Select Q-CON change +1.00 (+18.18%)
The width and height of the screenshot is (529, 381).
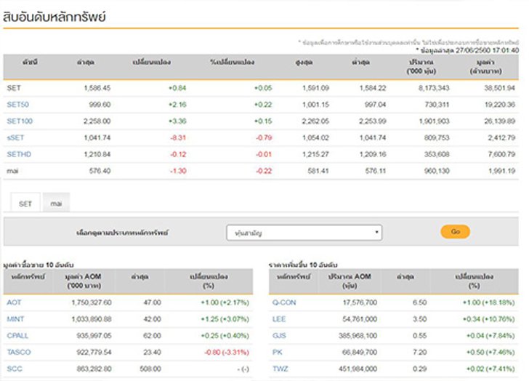point(489,302)
